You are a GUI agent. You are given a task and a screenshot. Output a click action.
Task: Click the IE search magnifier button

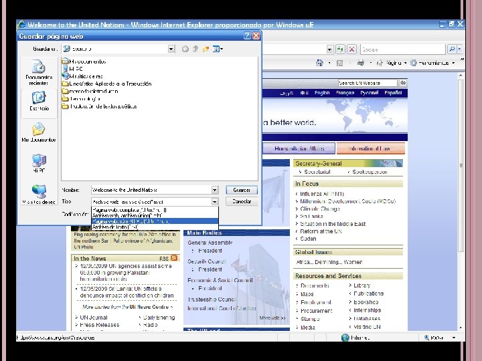452,49
